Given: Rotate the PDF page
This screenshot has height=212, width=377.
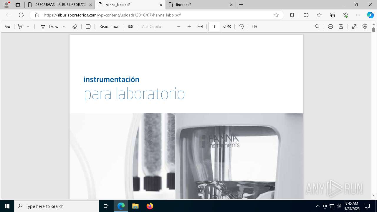Looking at the screenshot, I should (241, 26).
